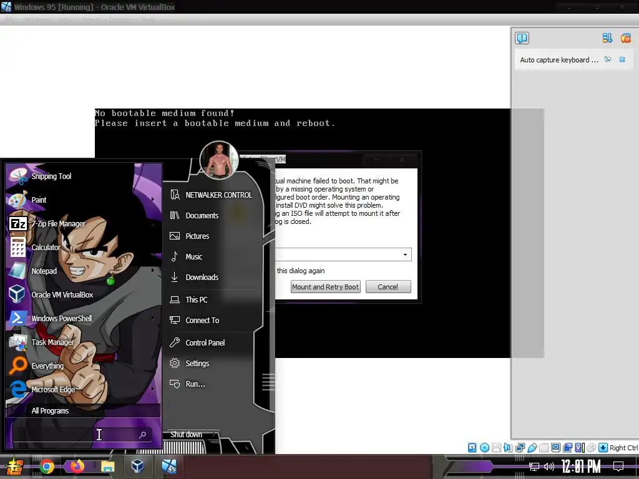Screen dimensions: 639x479
Task: Expand the Windows PowerShell submenu arrow
Action: point(153,317)
